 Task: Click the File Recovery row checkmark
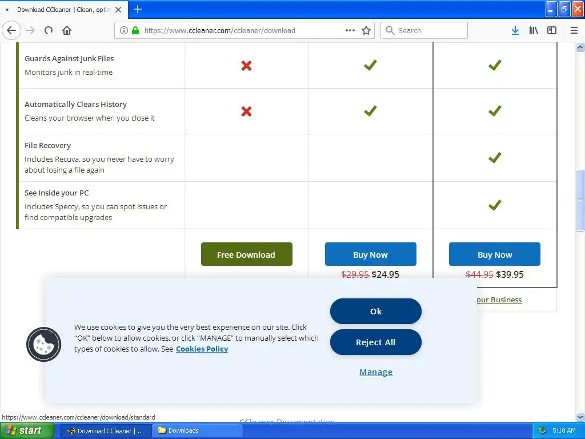click(x=495, y=158)
